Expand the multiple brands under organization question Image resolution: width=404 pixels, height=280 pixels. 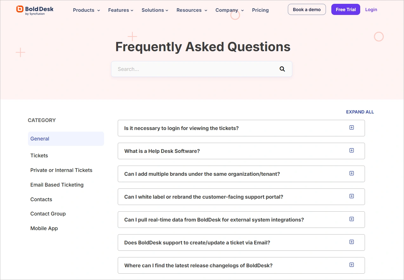241,174
